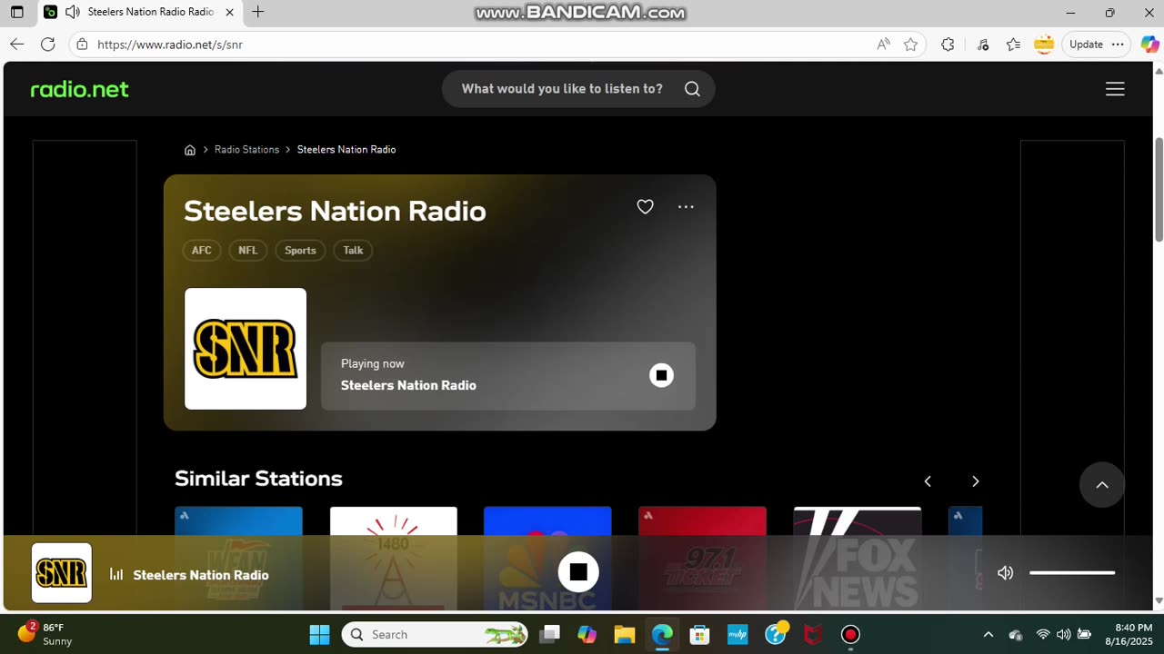Click the page vertical scrollbar

pyautogui.click(x=1159, y=190)
